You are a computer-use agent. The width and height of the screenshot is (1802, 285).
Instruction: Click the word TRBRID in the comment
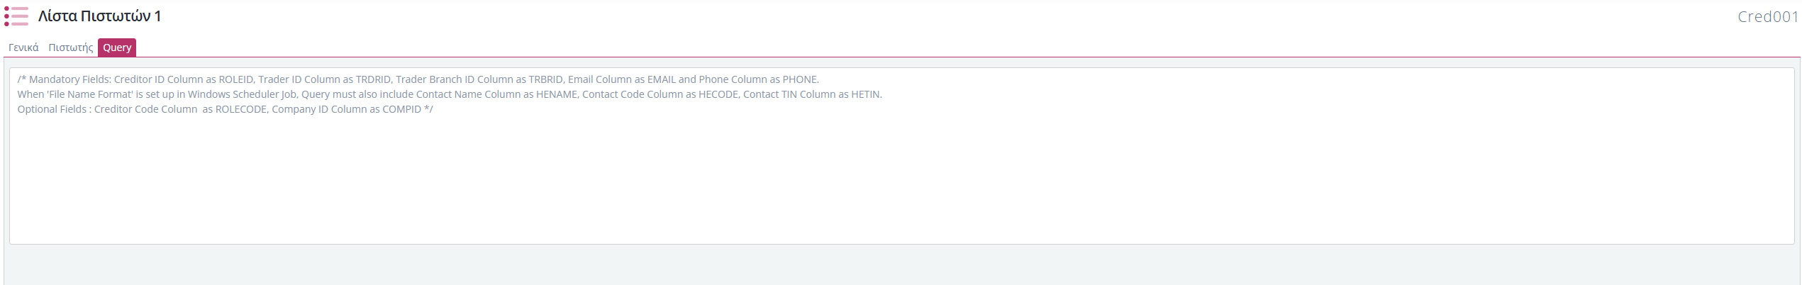[545, 79]
